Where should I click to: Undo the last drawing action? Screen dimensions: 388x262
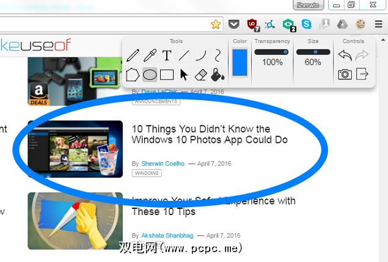[345, 55]
